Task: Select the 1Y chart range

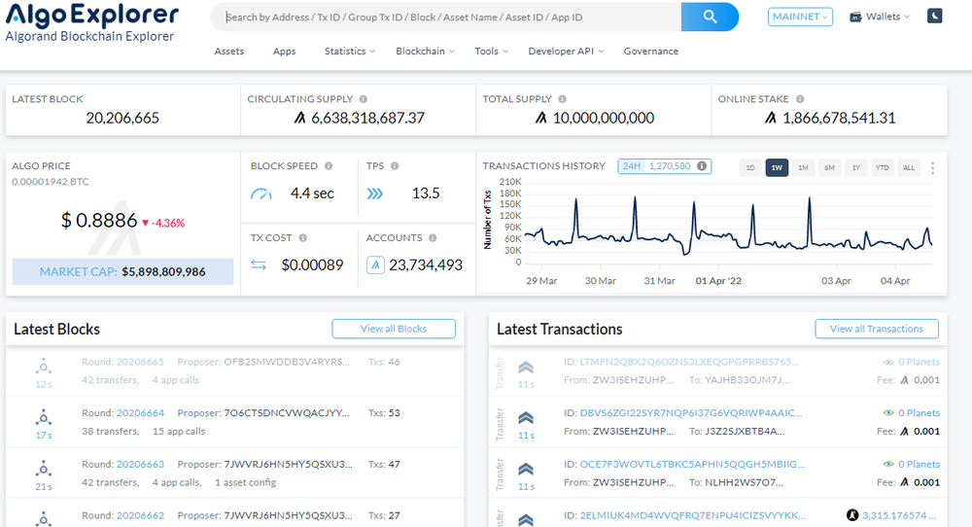Action: click(856, 168)
